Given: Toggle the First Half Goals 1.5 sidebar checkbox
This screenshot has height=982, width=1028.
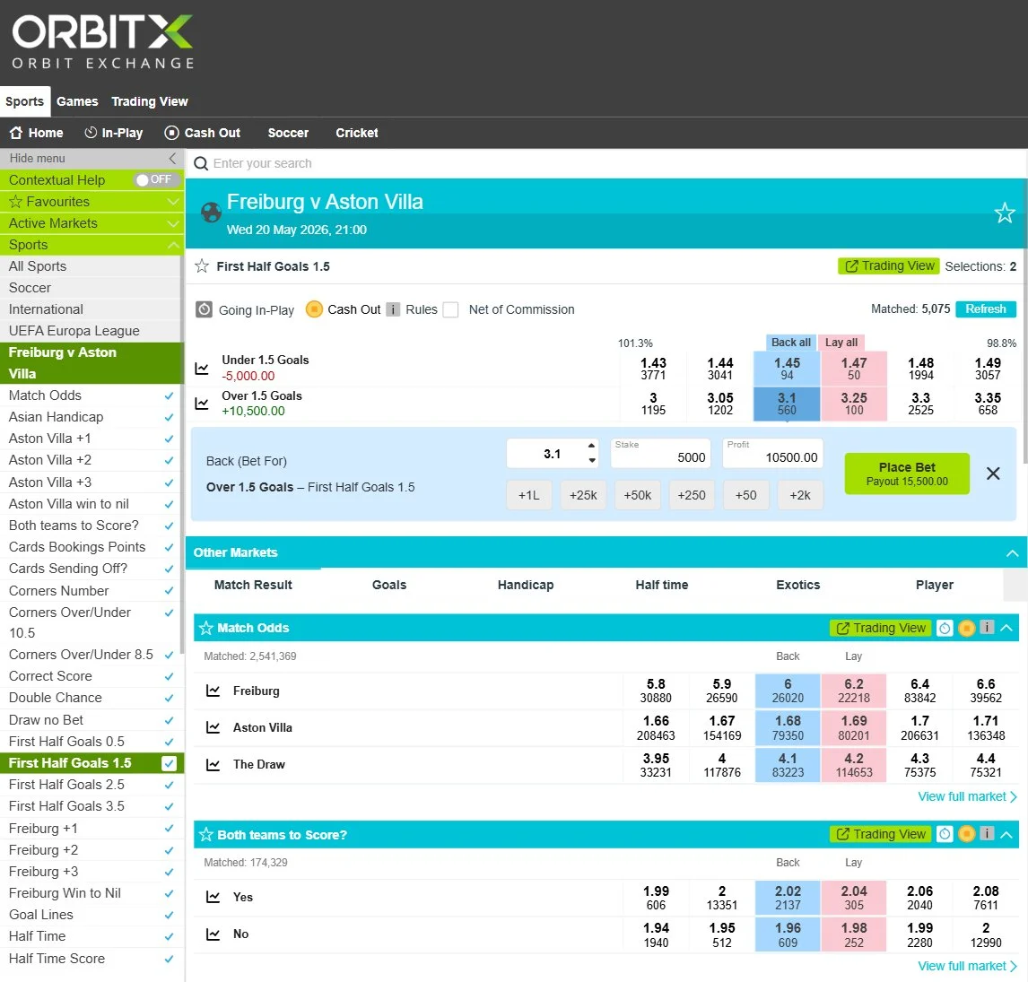Looking at the screenshot, I should click(169, 763).
